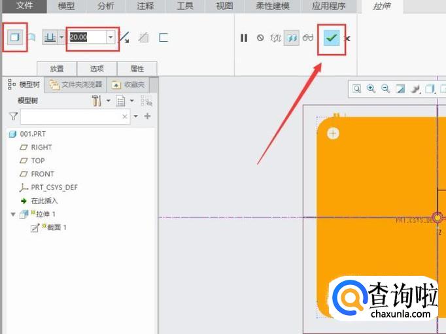Select the unattached preview icon
The height and width of the screenshot is (334, 446).
pos(275,38)
